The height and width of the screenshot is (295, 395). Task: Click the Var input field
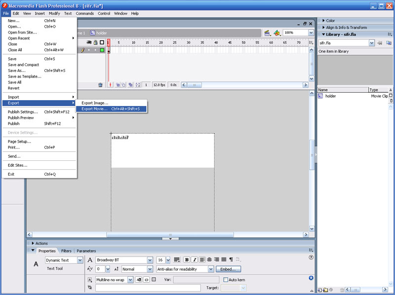coord(196,280)
